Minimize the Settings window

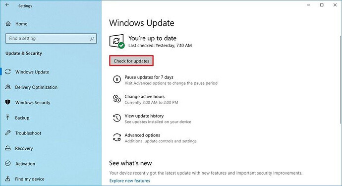[x=308, y=5]
